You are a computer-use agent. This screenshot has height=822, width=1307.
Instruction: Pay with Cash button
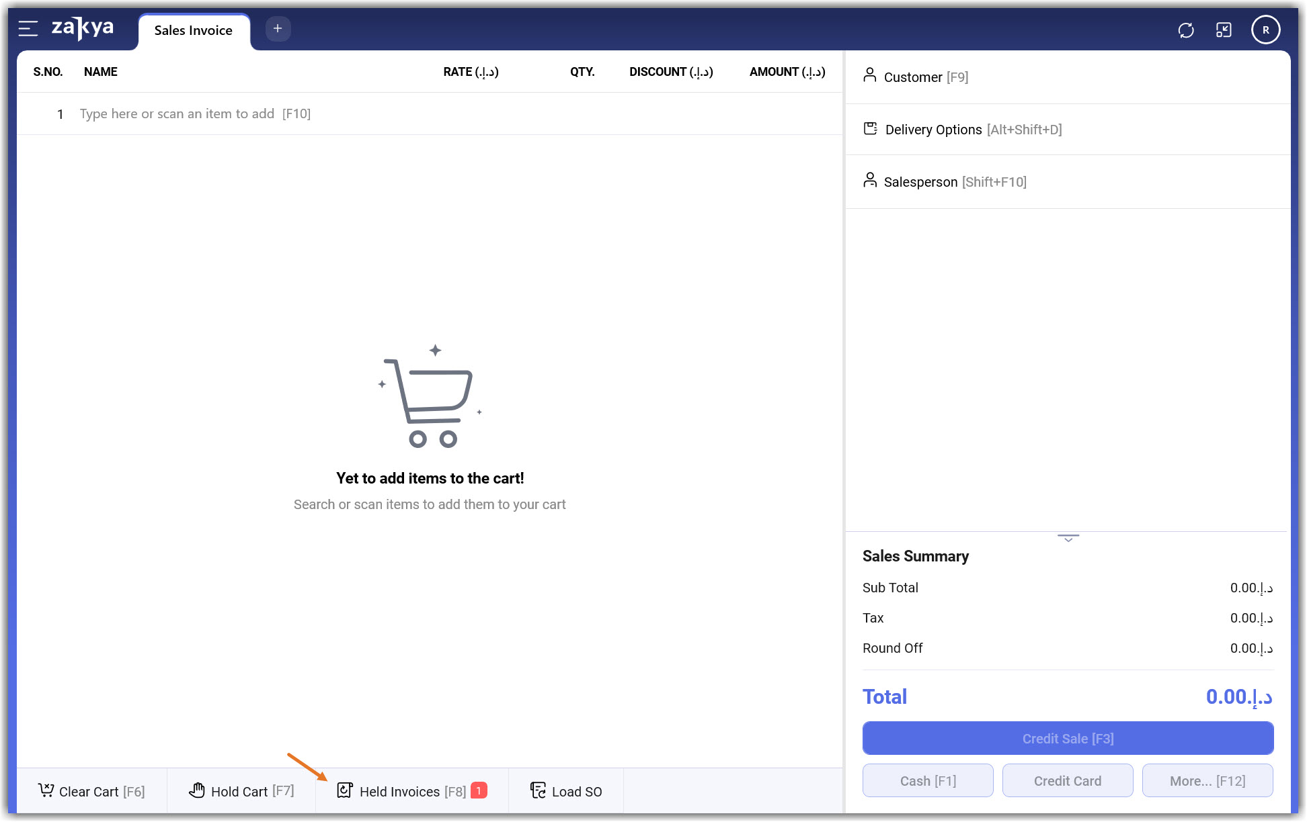[x=928, y=781]
